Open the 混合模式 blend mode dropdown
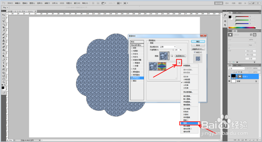Image resolution: width=262 pixels, height=142 pixels. (168, 47)
